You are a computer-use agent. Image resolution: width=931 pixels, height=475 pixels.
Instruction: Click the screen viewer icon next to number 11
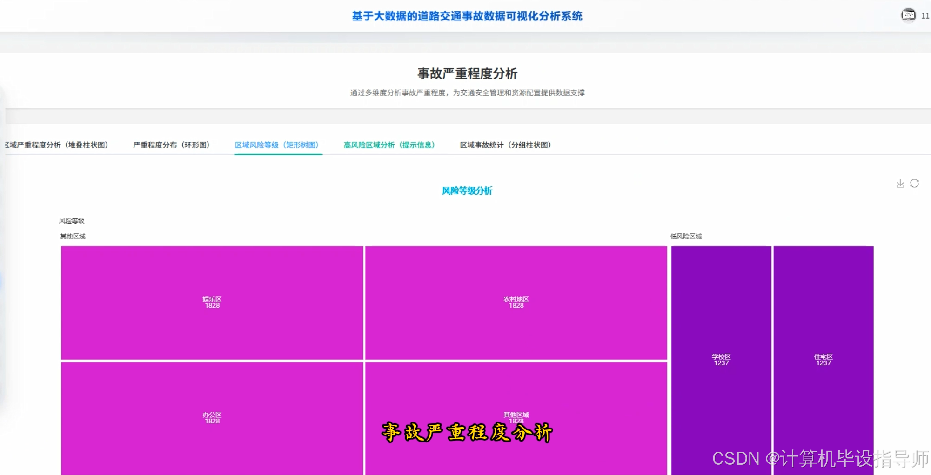pos(907,15)
